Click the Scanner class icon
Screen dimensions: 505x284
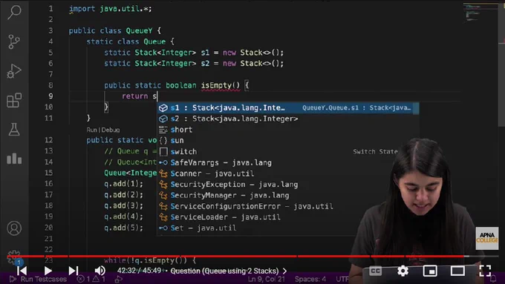pos(163,174)
